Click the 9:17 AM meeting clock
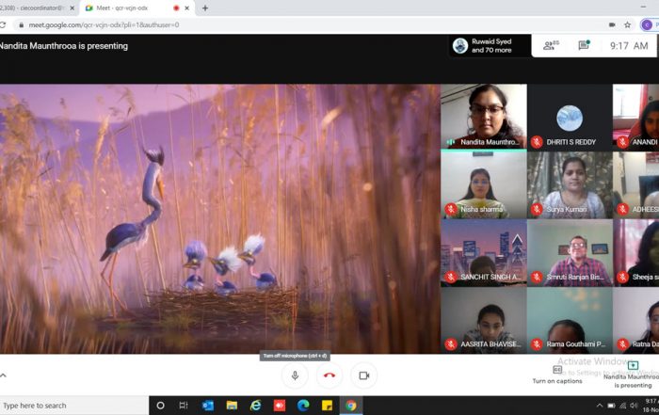 pyautogui.click(x=629, y=45)
